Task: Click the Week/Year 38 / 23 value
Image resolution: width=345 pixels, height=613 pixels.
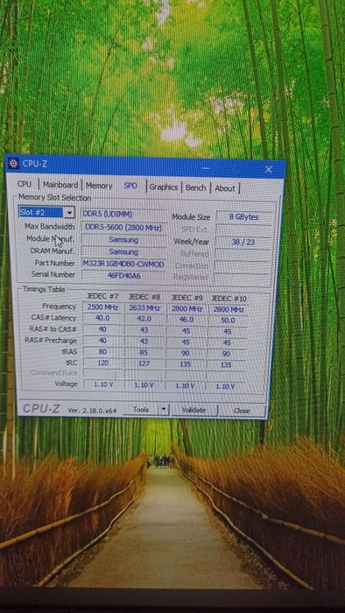Action: tap(243, 242)
